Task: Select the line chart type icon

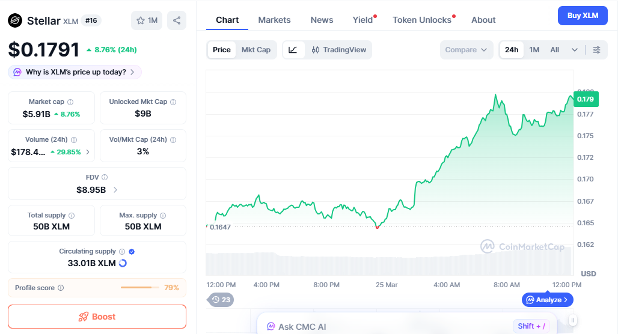Action: point(293,50)
